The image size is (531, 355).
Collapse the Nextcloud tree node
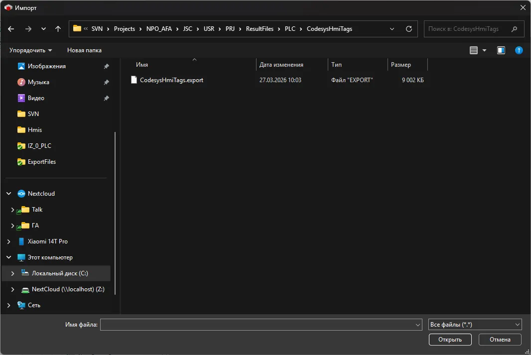pos(9,194)
